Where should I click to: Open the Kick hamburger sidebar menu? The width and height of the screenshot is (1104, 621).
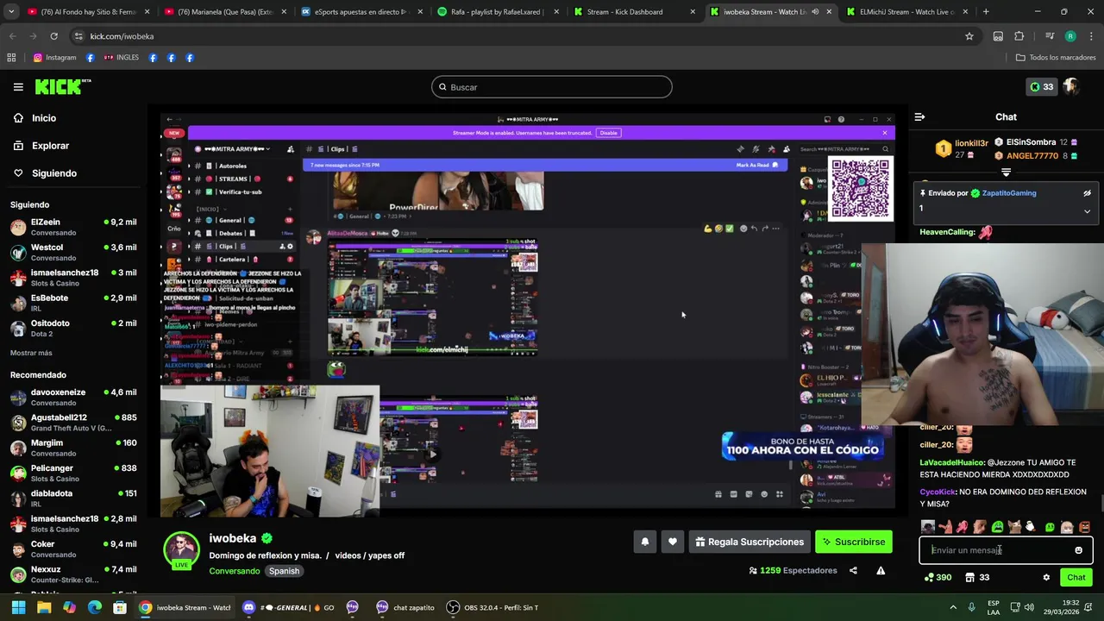[18, 87]
